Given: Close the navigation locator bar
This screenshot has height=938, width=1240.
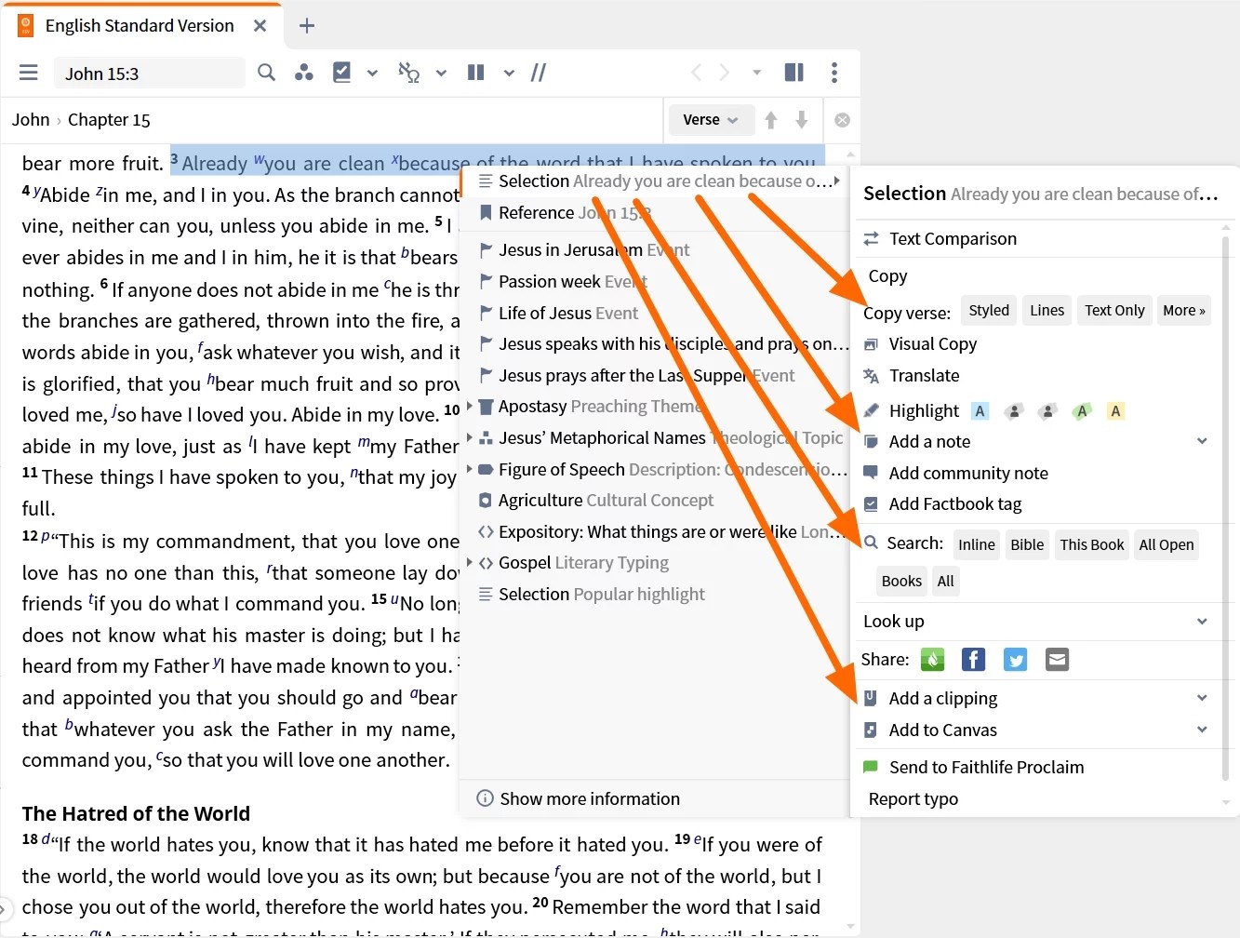Looking at the screenshot, I should [842, 120].
